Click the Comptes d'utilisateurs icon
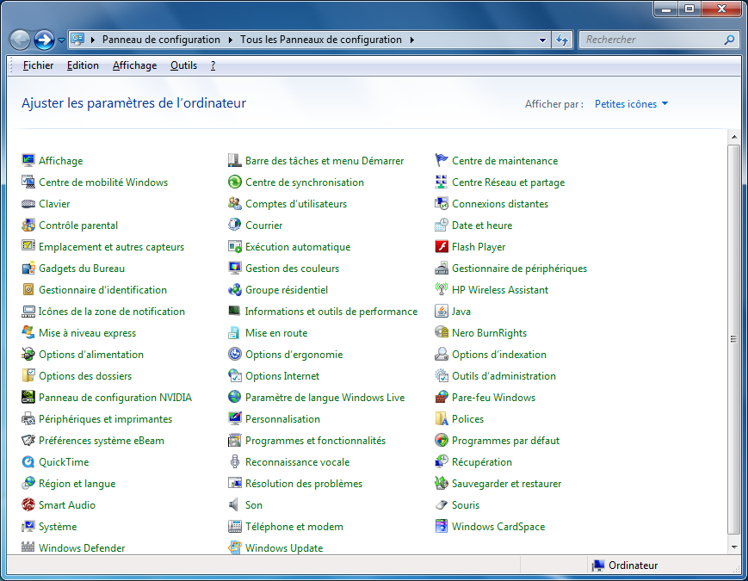 tap(235, 204)
